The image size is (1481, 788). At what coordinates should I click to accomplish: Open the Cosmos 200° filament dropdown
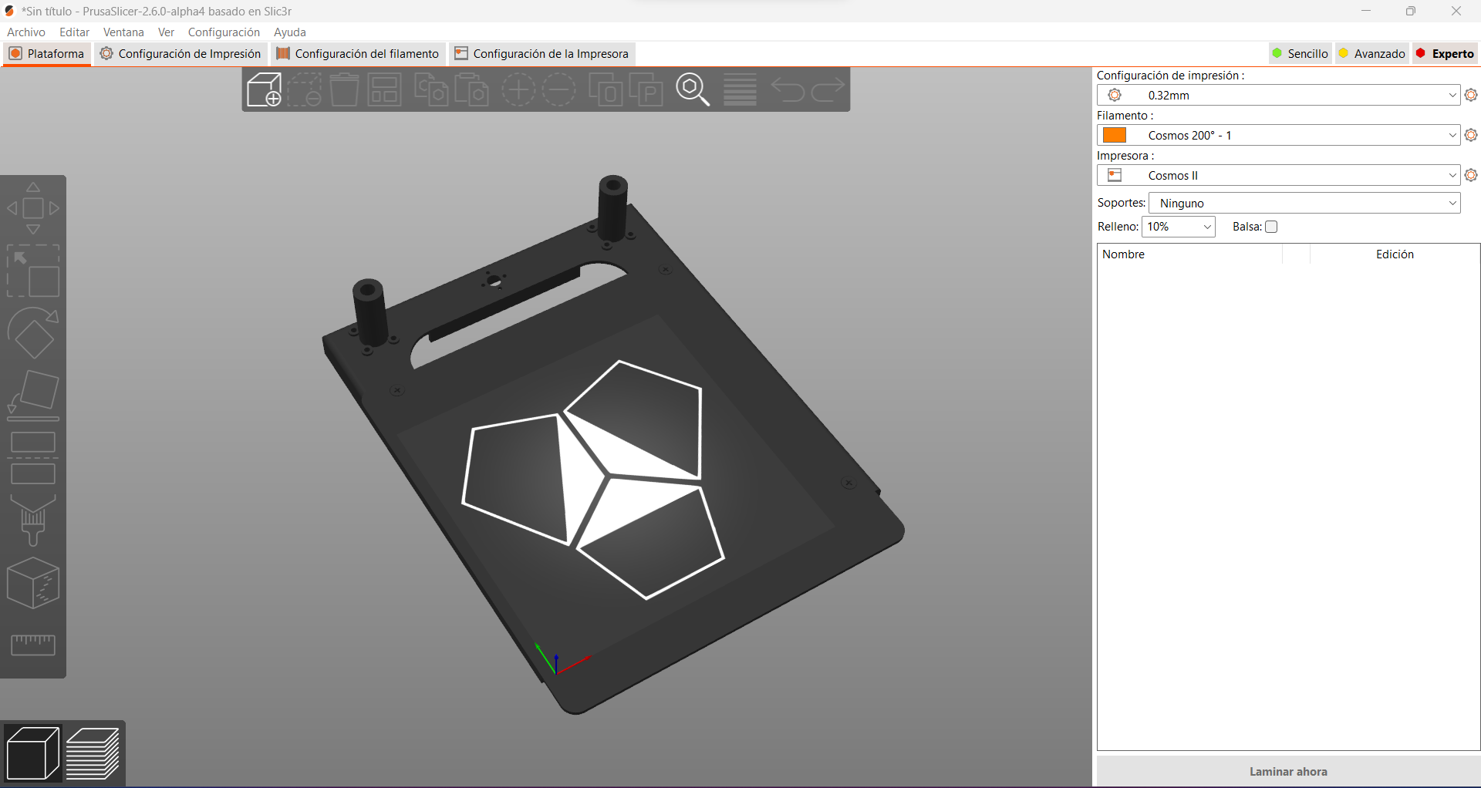(1278, 135)
